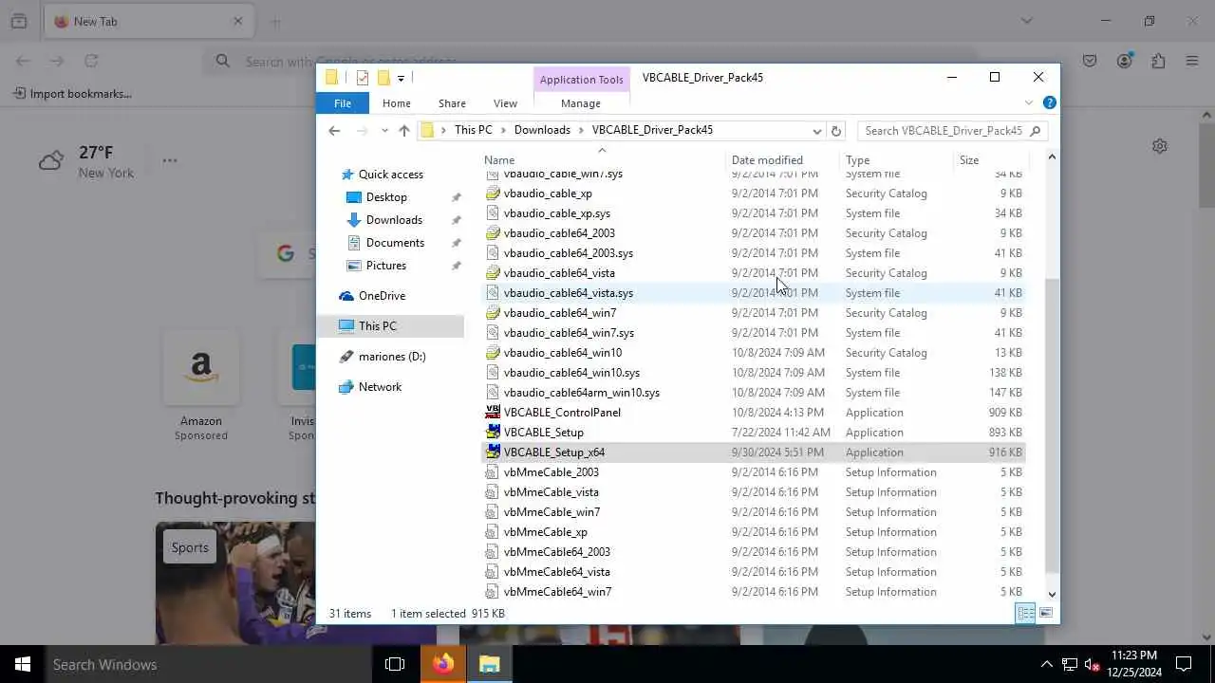Click the File Explorer taskbar icon
Viewport: 1215px width, 683px height.
pyautogui.click(x=489, y=664)
